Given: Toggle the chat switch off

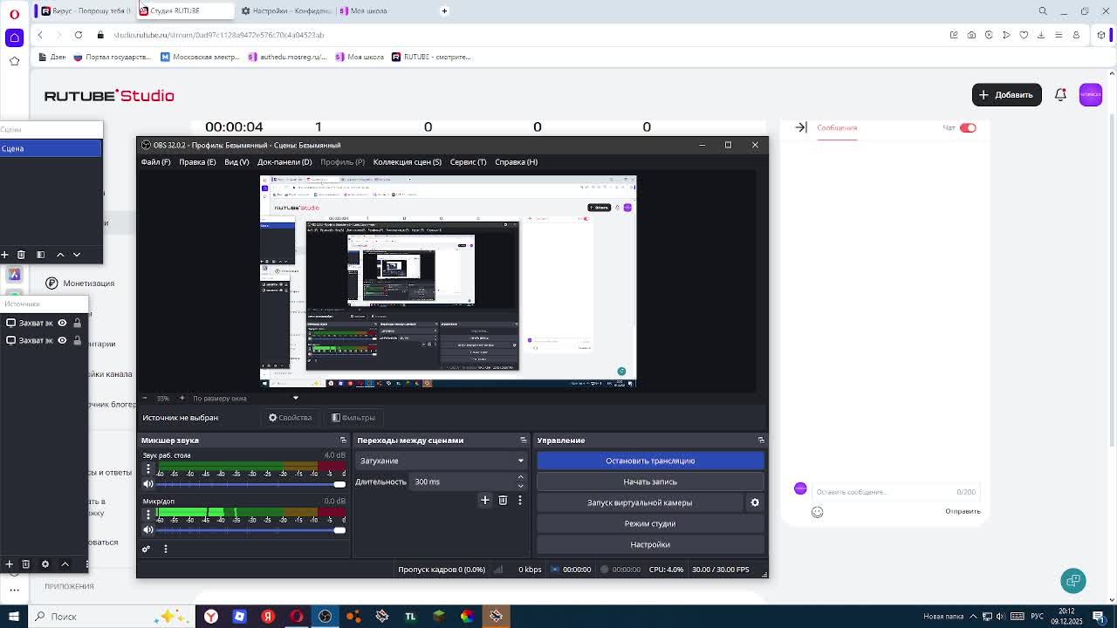Looking at the screenshot, I should [x=968, y=128].
